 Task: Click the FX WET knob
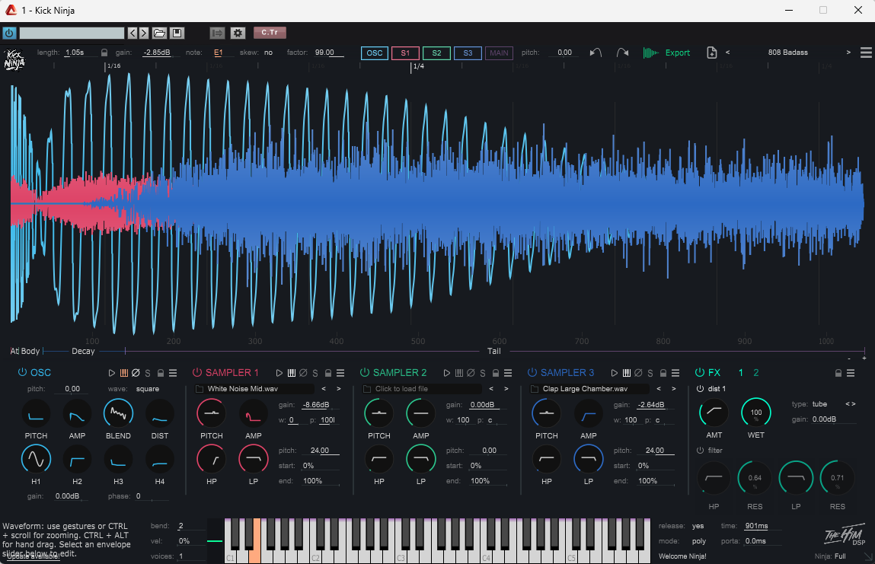coord(755,413)
